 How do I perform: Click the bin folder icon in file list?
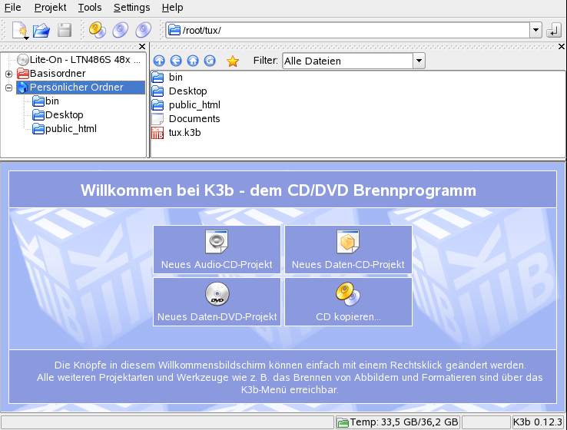(x=157, y=78)
